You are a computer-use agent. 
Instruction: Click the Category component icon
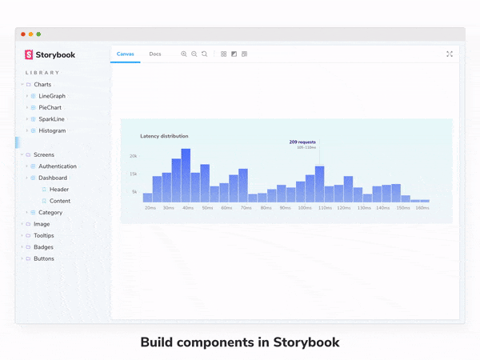33,212
